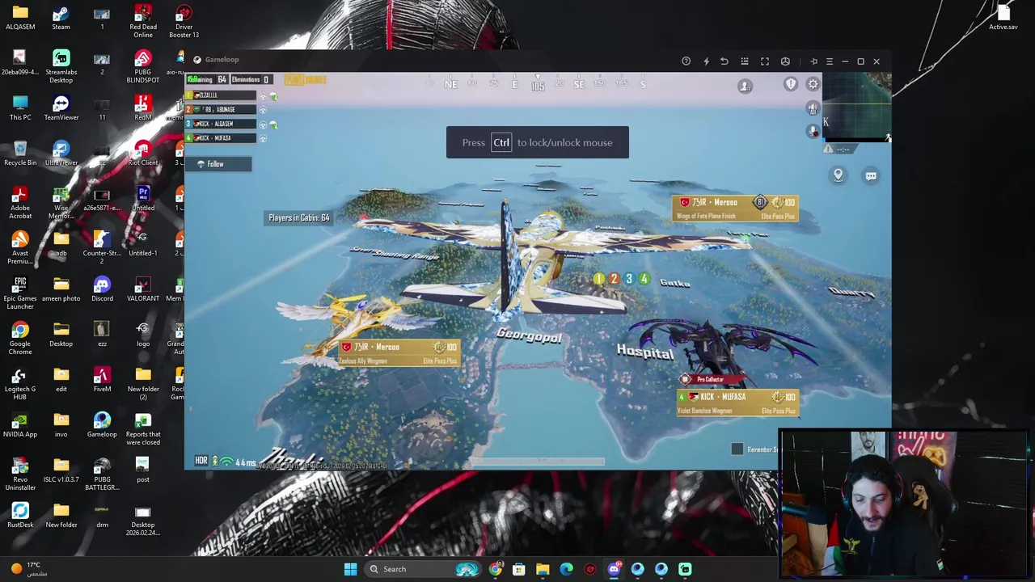Viewport: 1035px width, 582px height.
Task: Click the minimap in top right corner
Action: click(857, 107)
